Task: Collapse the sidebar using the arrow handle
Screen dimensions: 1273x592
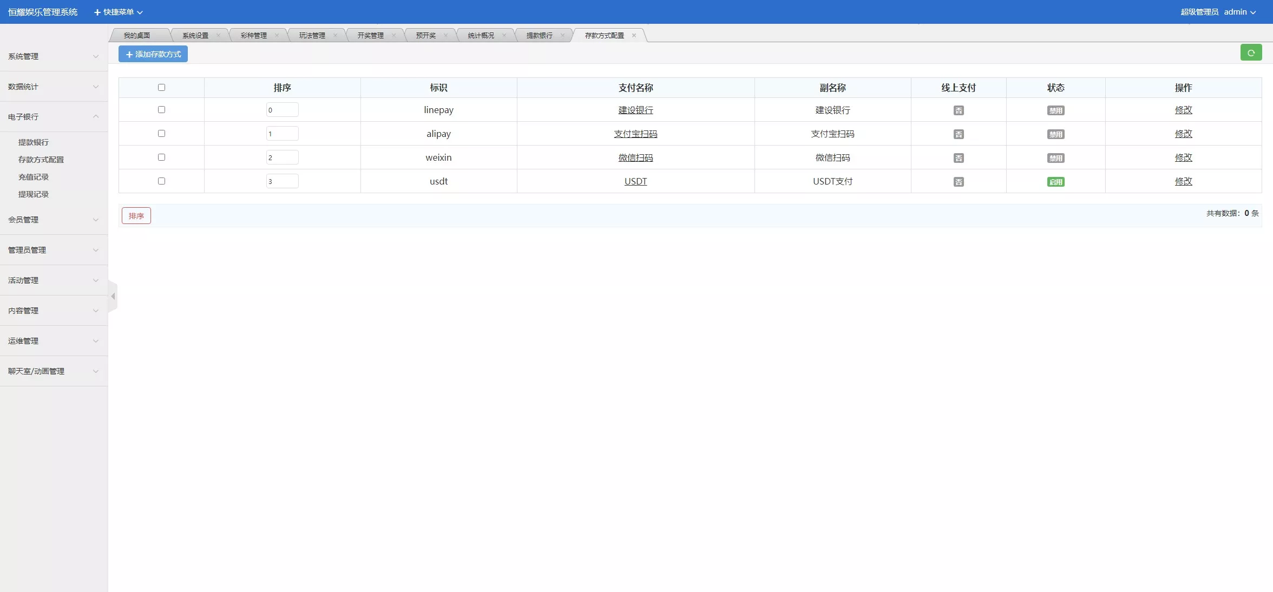Action: coord(113,296)
